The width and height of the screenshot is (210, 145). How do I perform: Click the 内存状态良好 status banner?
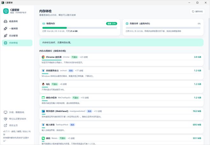[x=121, y=43]
